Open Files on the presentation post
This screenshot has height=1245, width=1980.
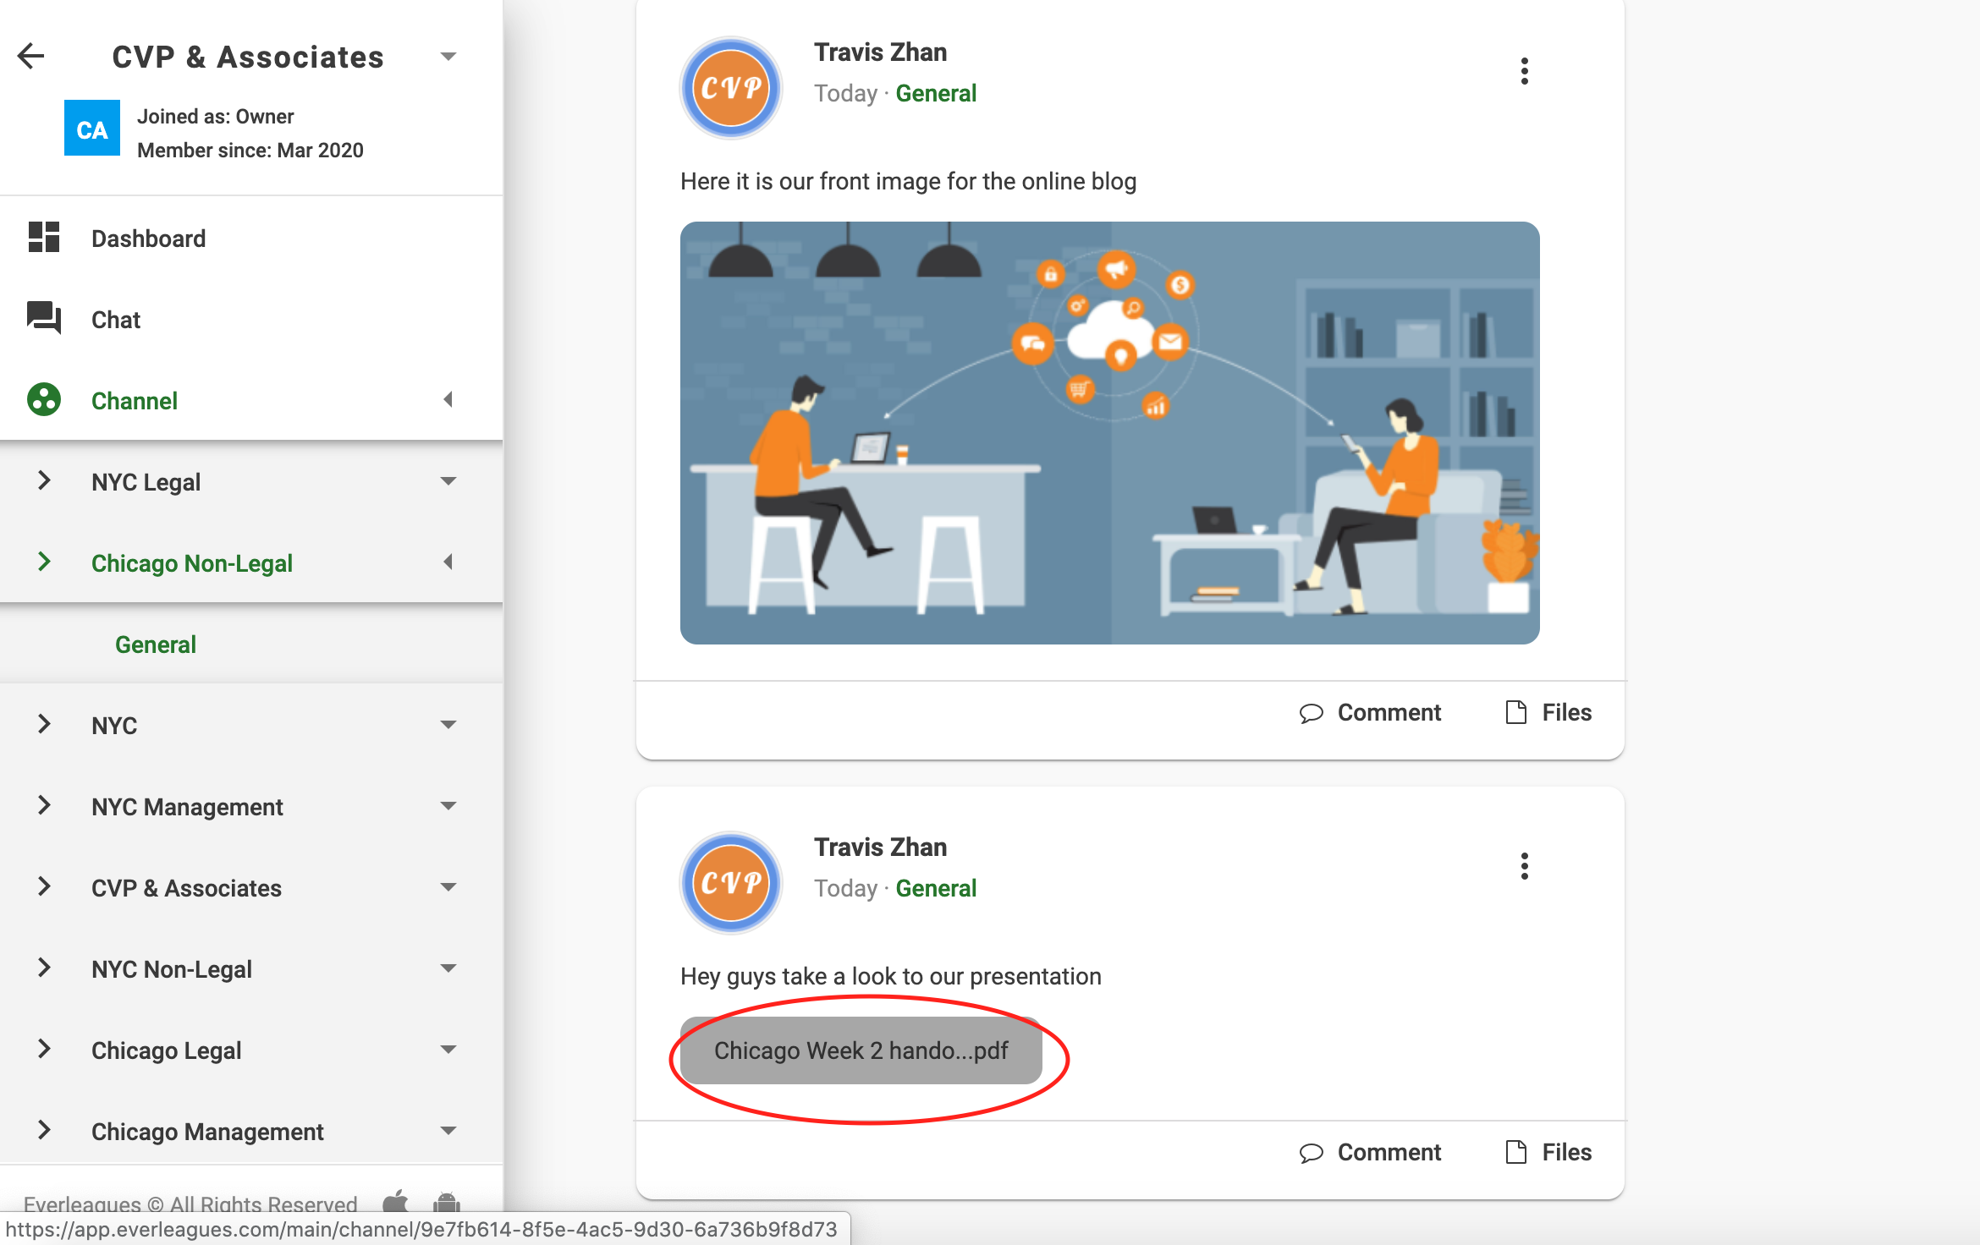[1549, 1153]
